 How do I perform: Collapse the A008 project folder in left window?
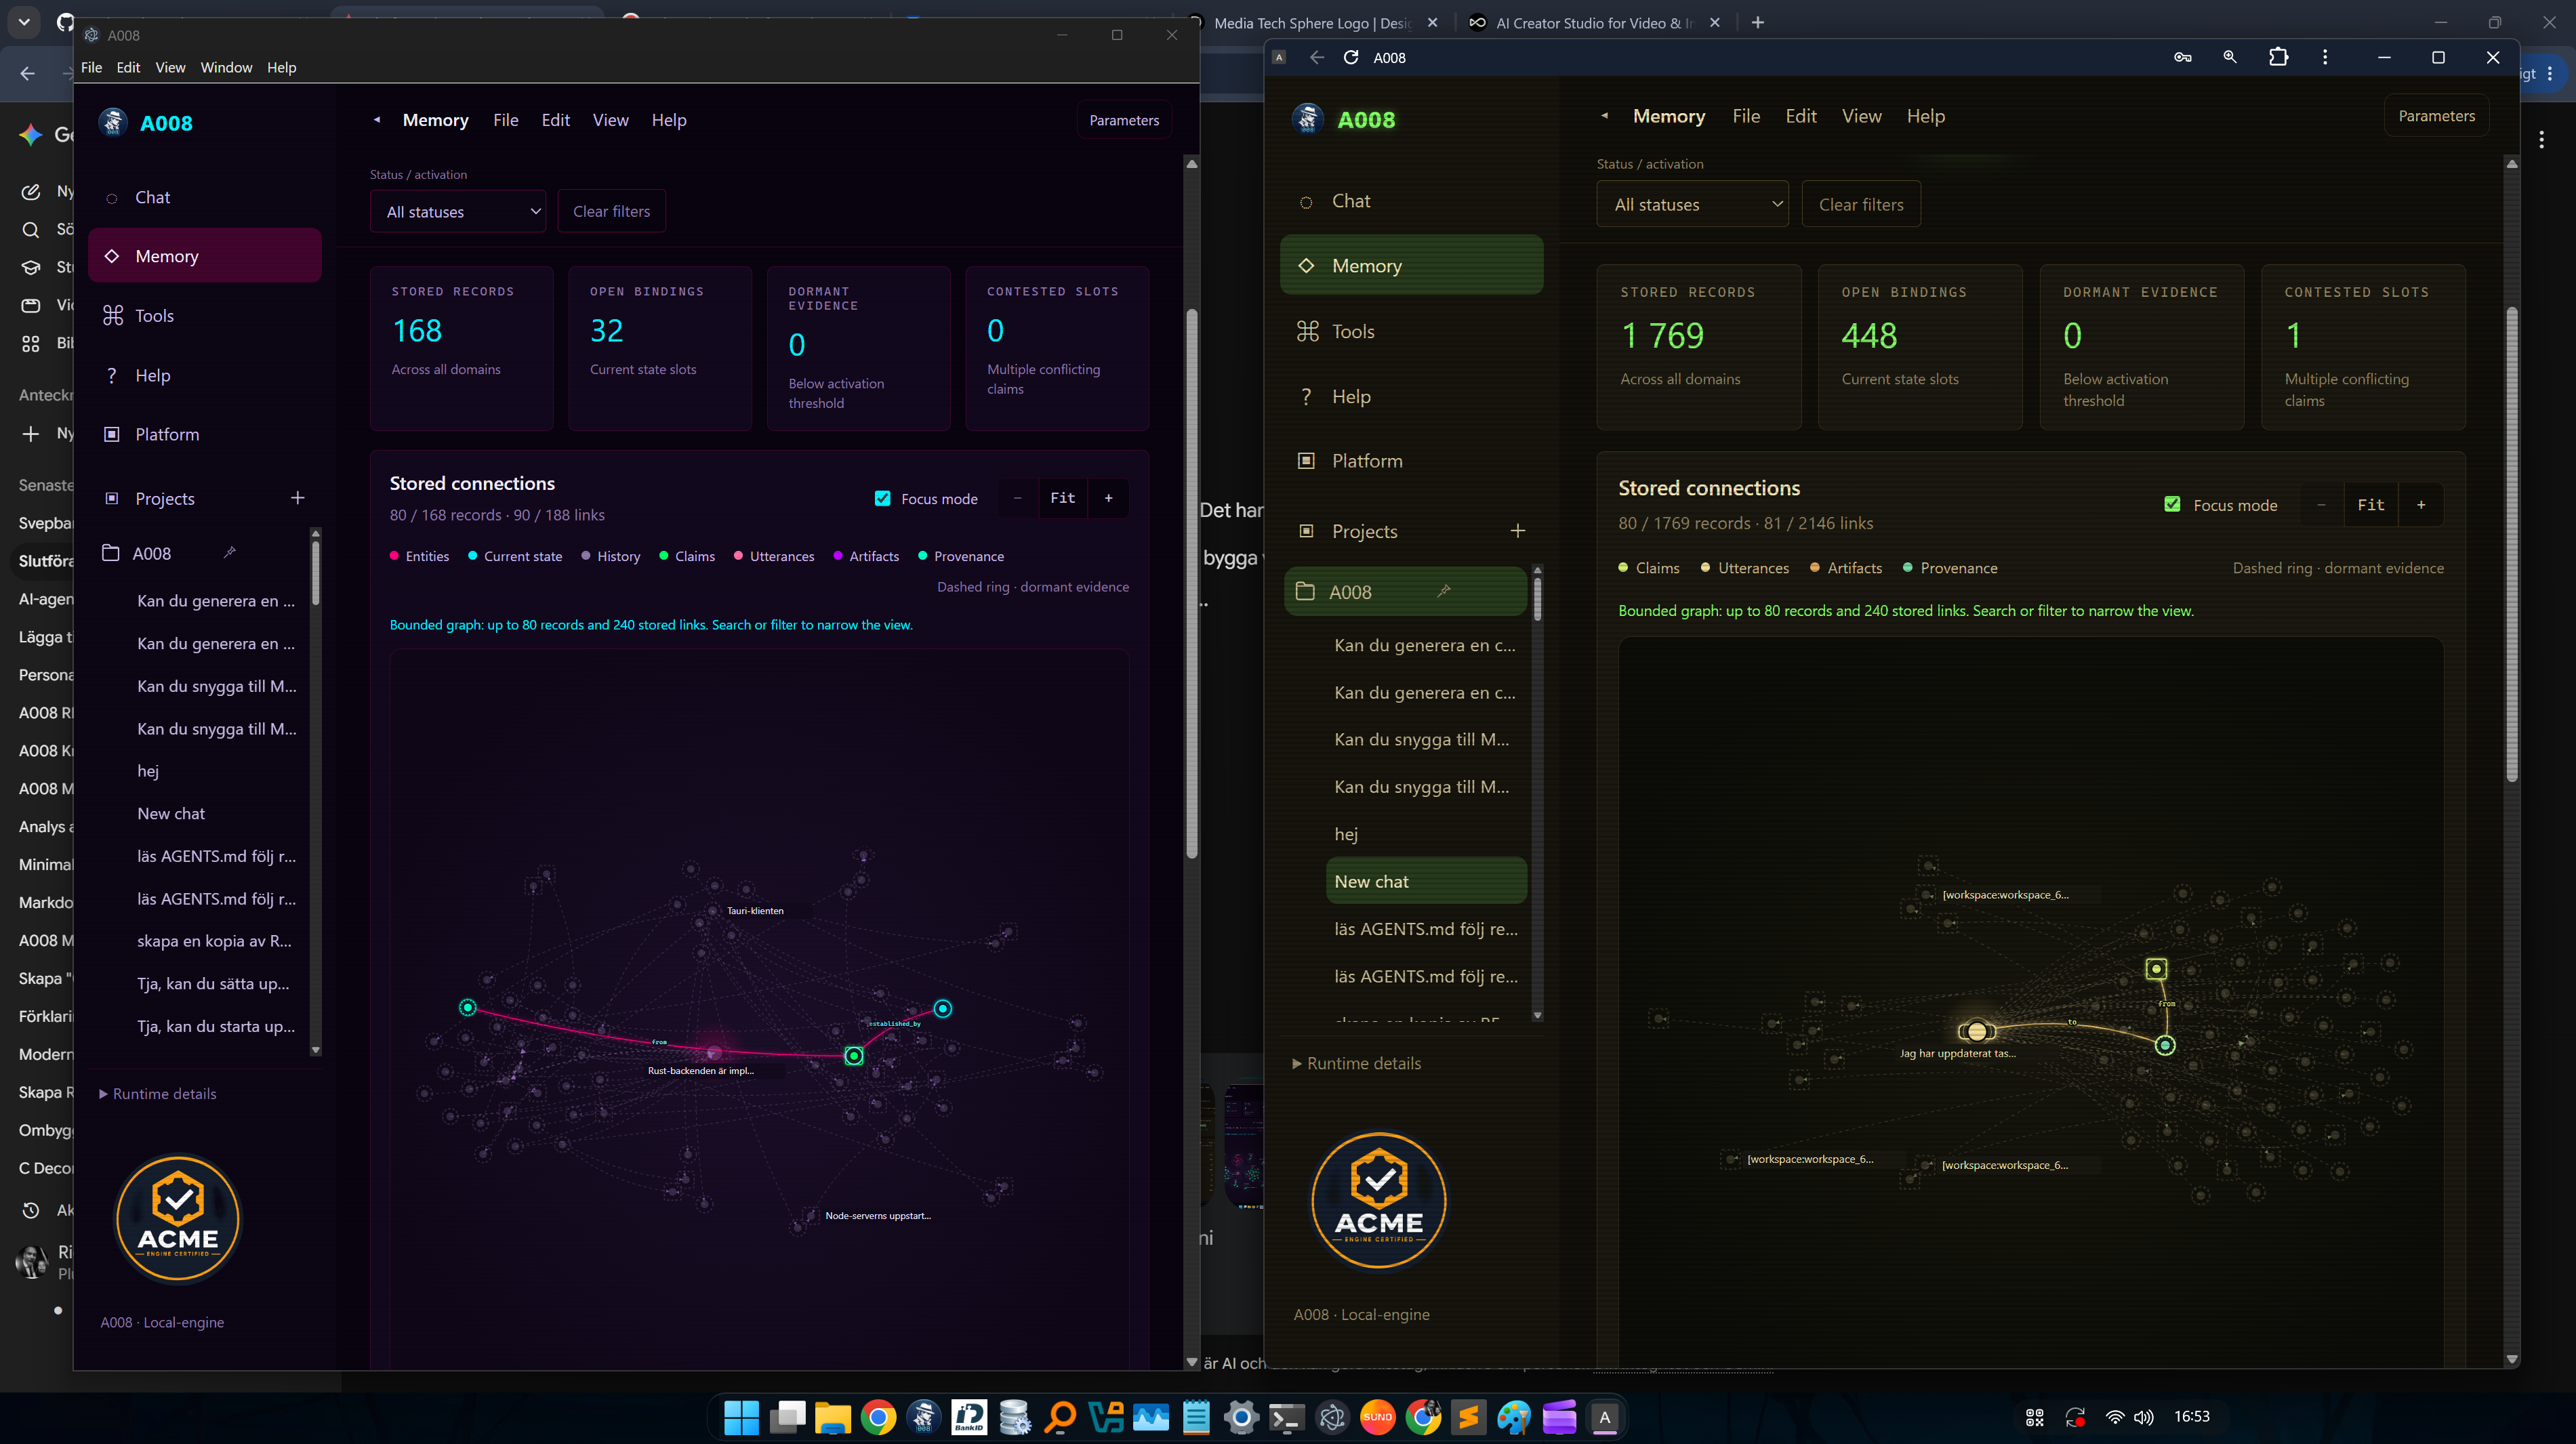110,553
